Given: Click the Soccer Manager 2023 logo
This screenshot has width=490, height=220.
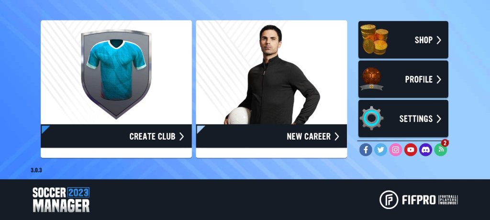Looking at the screenshot, I should 61,200.
